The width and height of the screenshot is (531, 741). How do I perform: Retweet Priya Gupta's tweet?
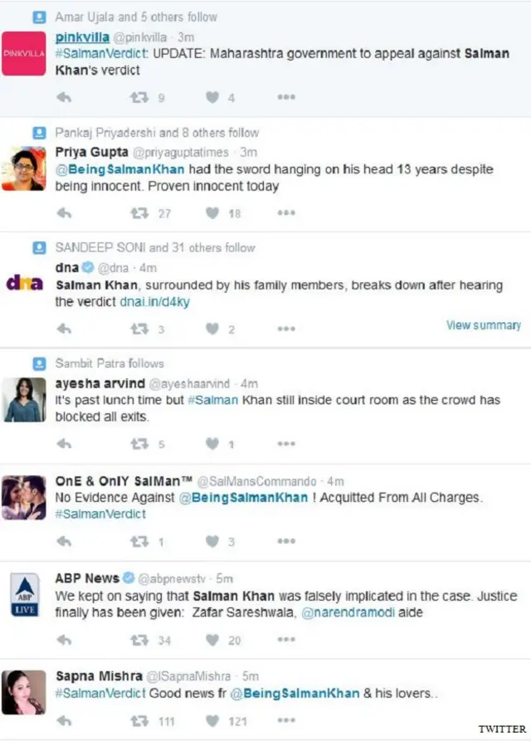[138, 213]
